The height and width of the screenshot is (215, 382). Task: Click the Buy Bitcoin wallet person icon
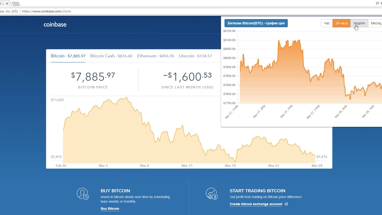click(x=82, y=194)
